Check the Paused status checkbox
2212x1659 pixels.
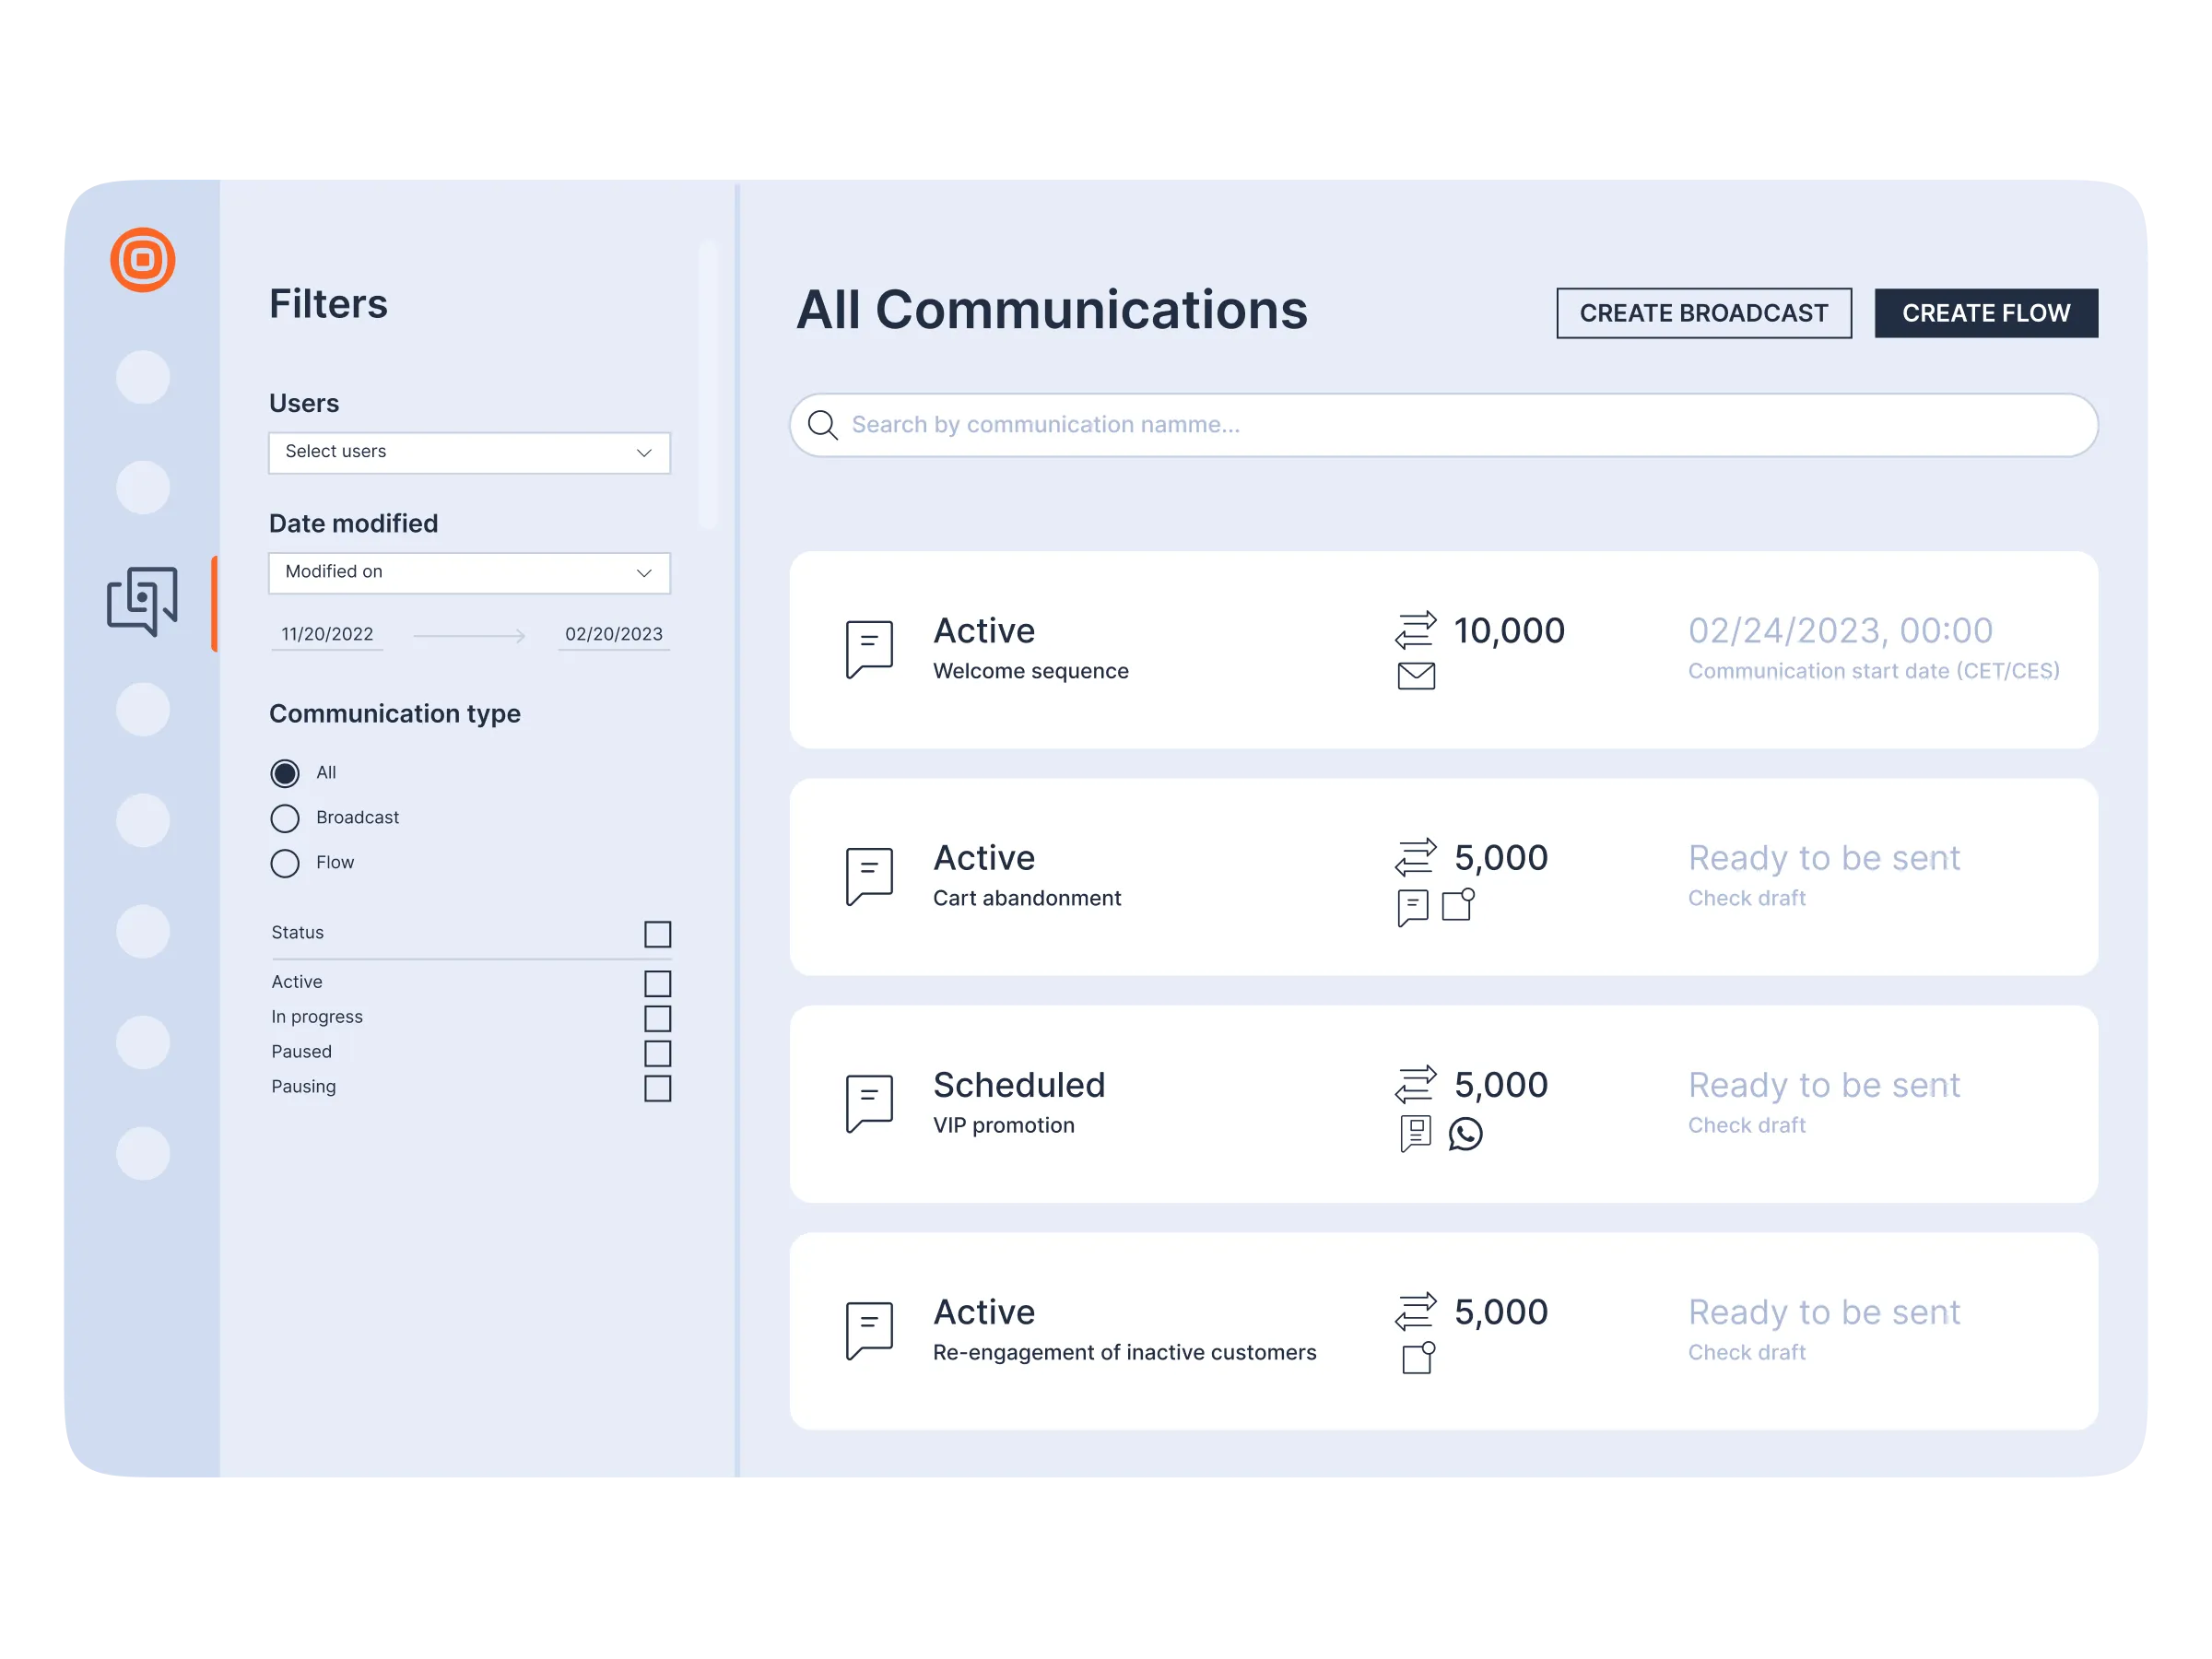point(657,1053)
